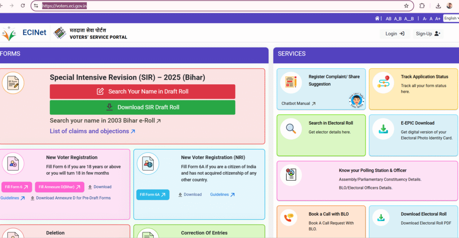Click the Know your Polling Station icon
This screenshot has width=459, height=238.
(291, 175)
